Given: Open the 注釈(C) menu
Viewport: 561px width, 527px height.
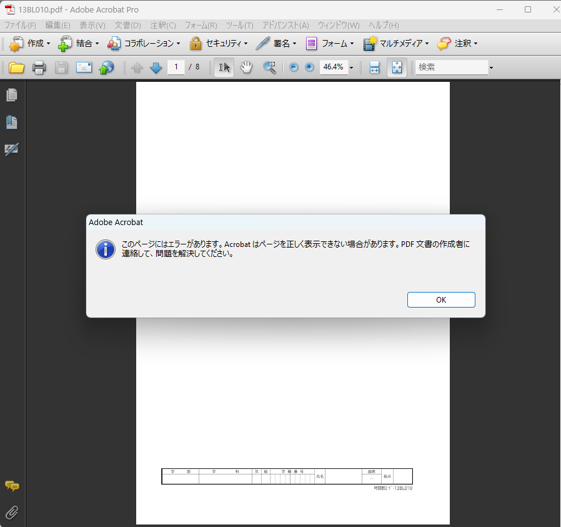Looking at the screenshot, I should point(163,26).
